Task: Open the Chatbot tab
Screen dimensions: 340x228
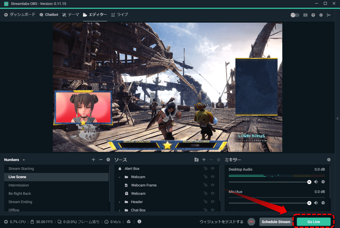Action: (49, 15)
